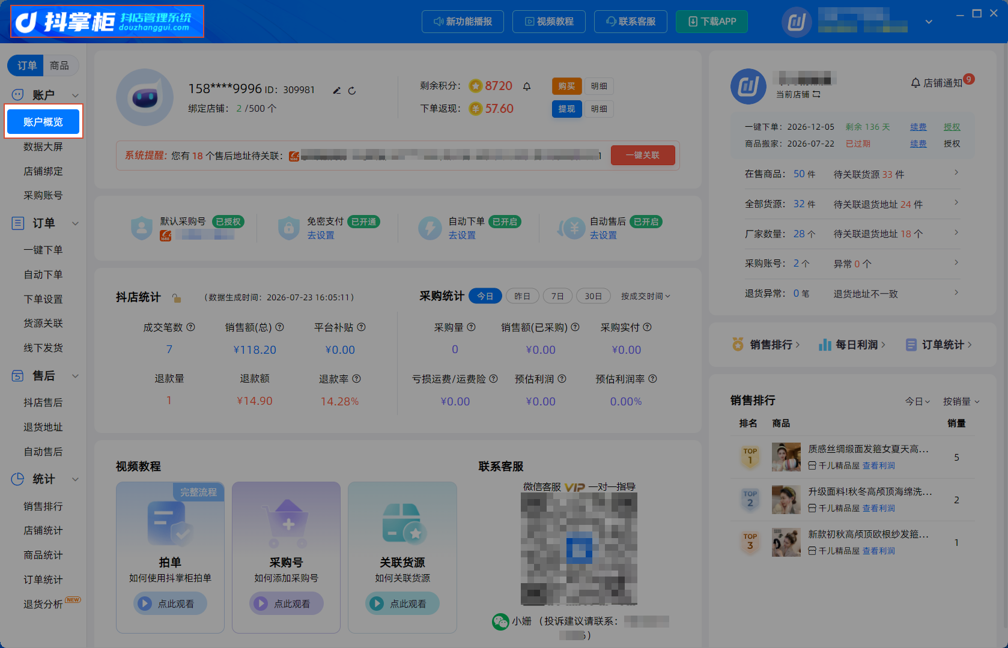Select the 今日 purchase statistics filter

point(485,296)
